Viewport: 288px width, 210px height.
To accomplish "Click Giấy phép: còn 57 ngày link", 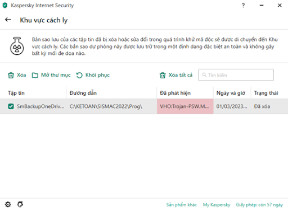I will (259, 205).
